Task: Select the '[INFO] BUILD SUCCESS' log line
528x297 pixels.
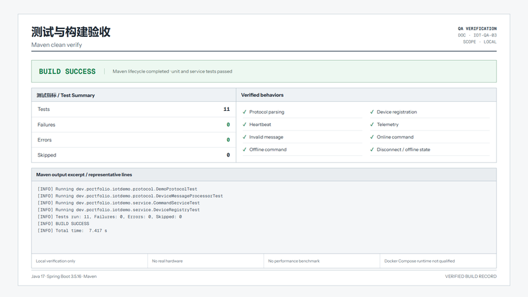Action: point(63,224)
